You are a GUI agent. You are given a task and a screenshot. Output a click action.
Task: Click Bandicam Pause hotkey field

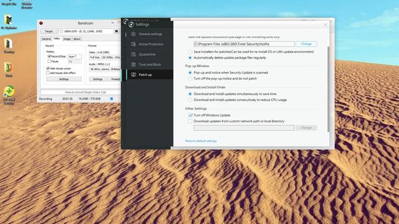coord(75,62)
